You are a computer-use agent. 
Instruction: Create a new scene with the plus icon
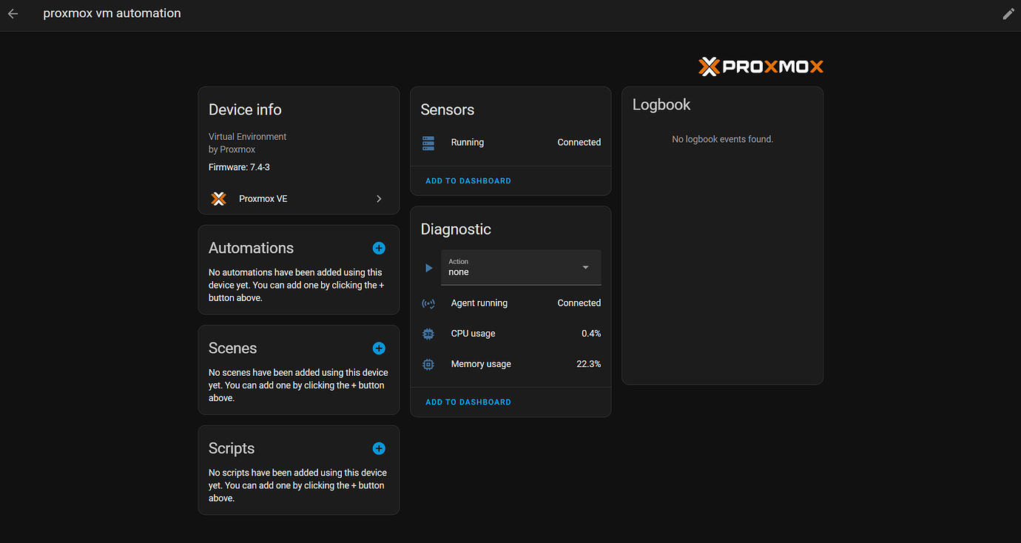379,348
